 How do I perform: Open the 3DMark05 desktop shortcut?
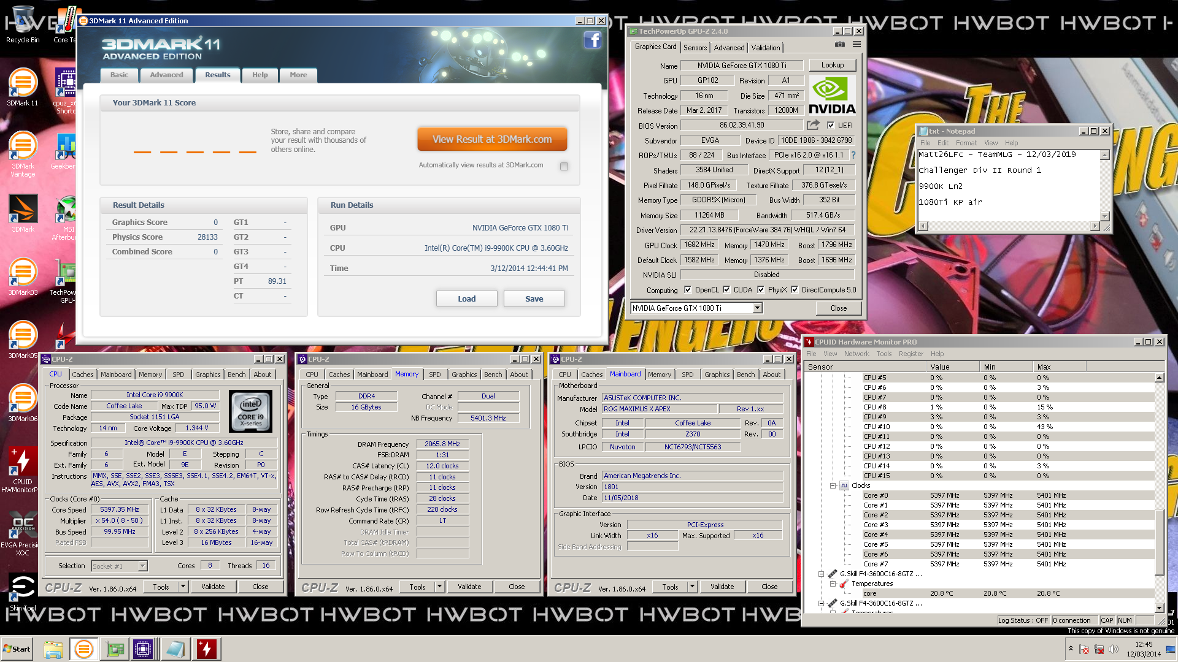tap(23, 340)
